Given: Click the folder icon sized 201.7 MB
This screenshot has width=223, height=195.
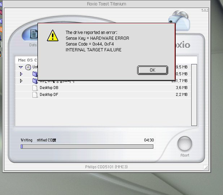Looking at the screenshot, I should point(35,81).
